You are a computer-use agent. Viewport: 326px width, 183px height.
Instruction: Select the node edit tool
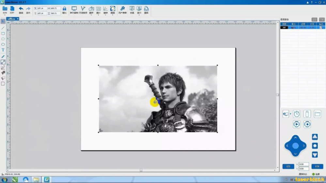[x=3, y=67]
